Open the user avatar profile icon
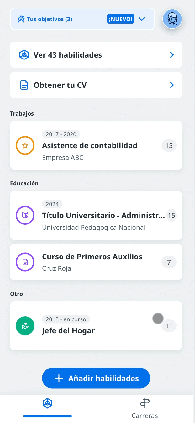 [172, 19]
